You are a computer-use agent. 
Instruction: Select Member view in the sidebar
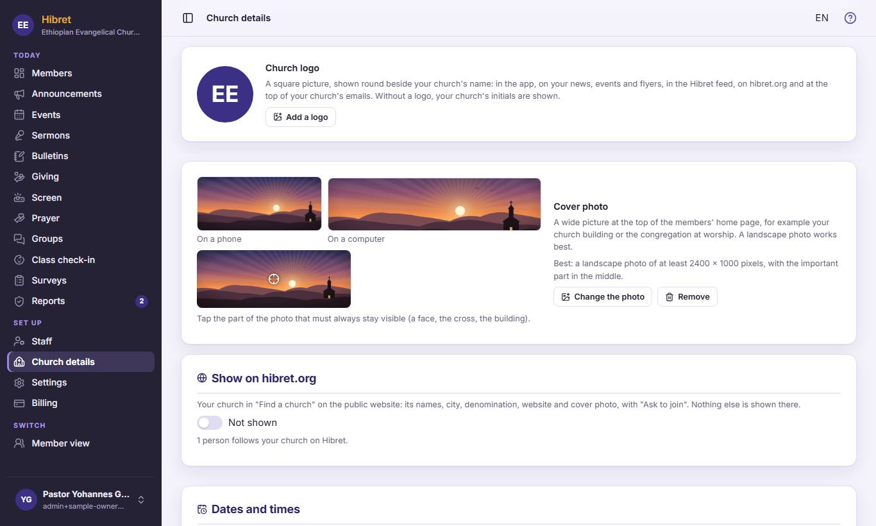[81, 443]
